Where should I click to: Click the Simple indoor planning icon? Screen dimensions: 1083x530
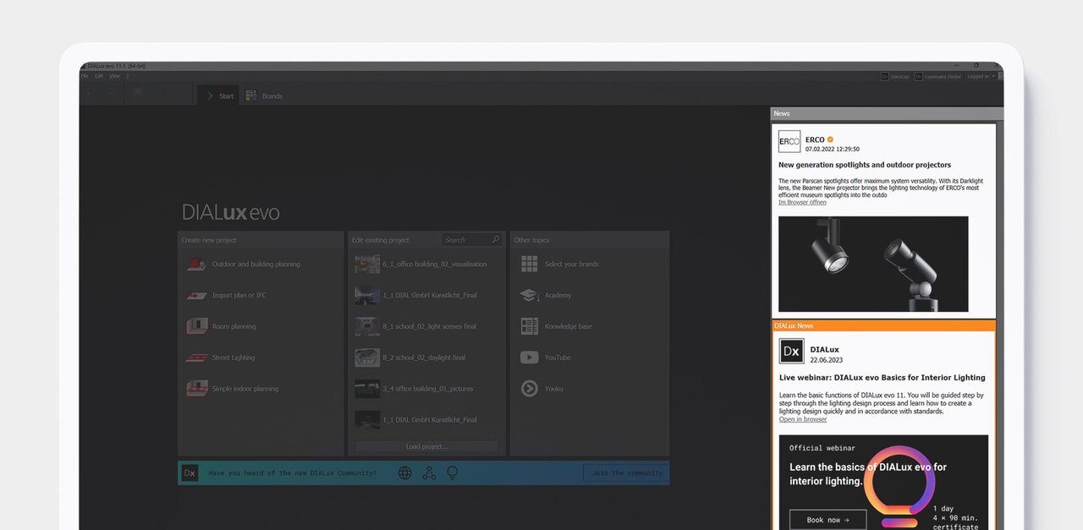click(x=197, y=389)
